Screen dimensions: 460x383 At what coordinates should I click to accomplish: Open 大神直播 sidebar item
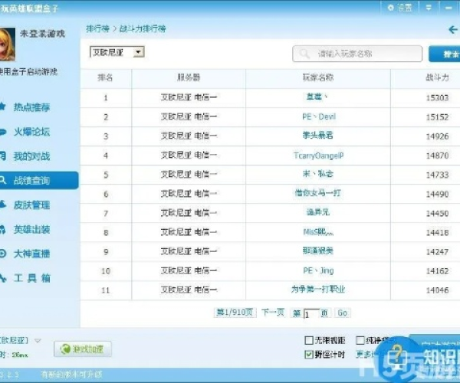[31, 254]
